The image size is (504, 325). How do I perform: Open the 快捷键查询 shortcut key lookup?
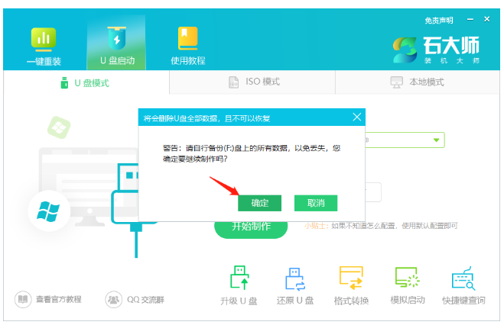pyautogui.click(x=463, y=285)
